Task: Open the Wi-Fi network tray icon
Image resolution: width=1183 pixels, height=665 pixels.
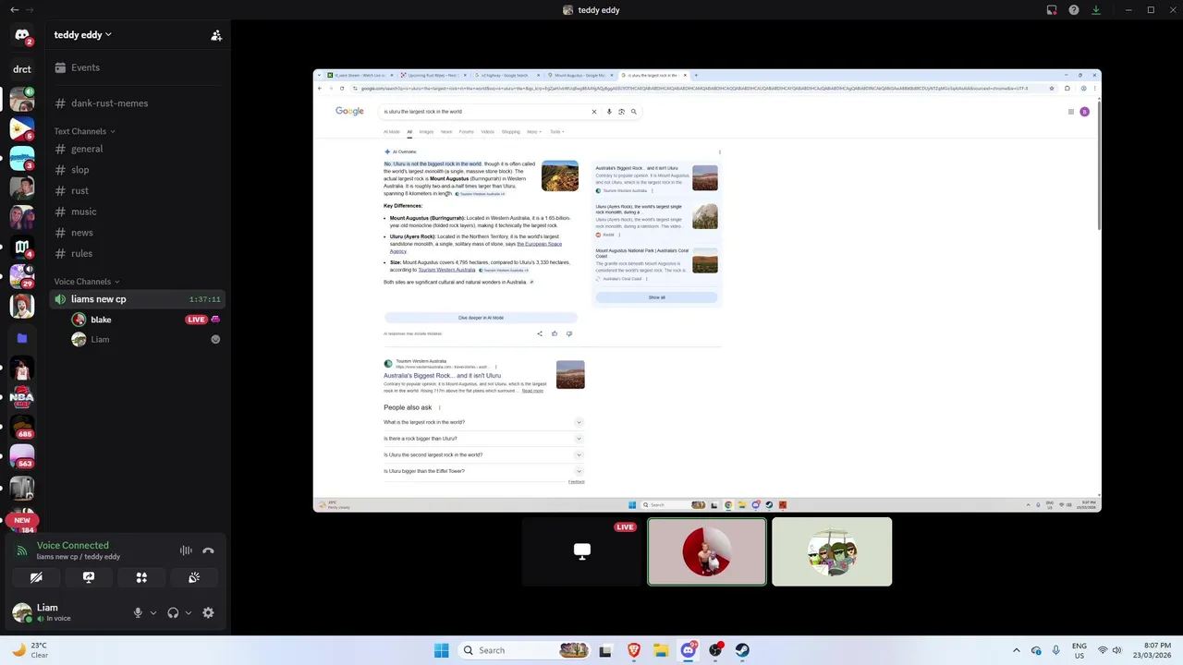Action: (x=1103, y=650)
